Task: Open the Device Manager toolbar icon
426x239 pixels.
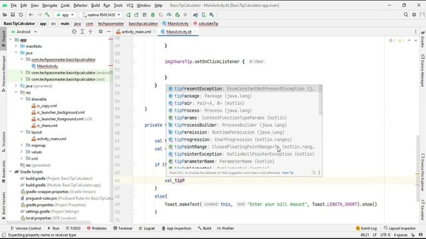Action: coord(204,15)
